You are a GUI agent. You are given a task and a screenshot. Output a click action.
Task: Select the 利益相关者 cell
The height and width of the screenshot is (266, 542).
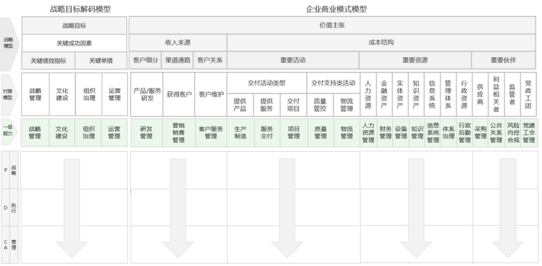coord(496,94)
